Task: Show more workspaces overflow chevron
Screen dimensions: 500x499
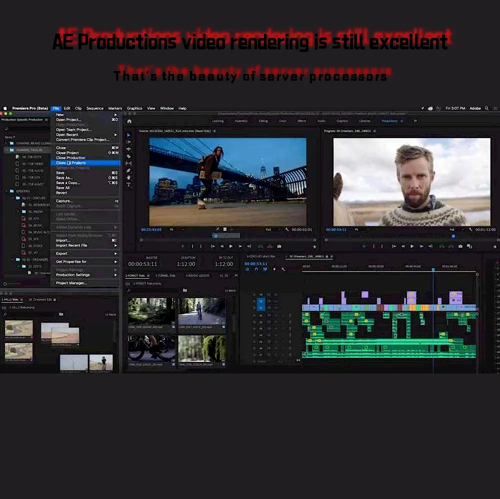Action: (x=415, y=121)
